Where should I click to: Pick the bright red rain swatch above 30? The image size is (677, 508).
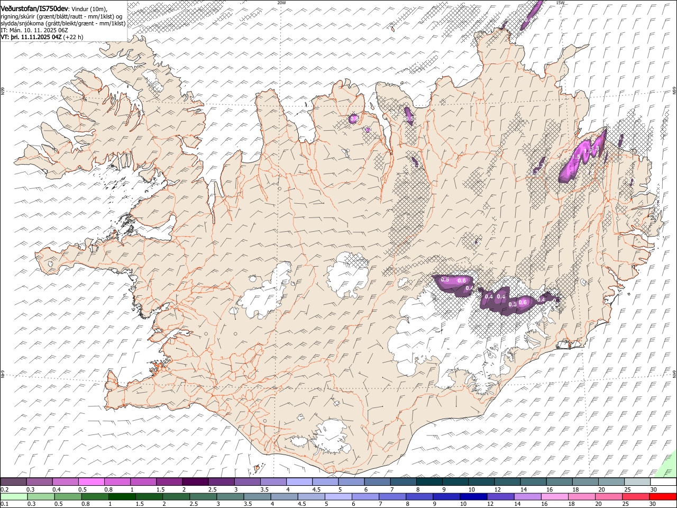[x=663, y=496]
